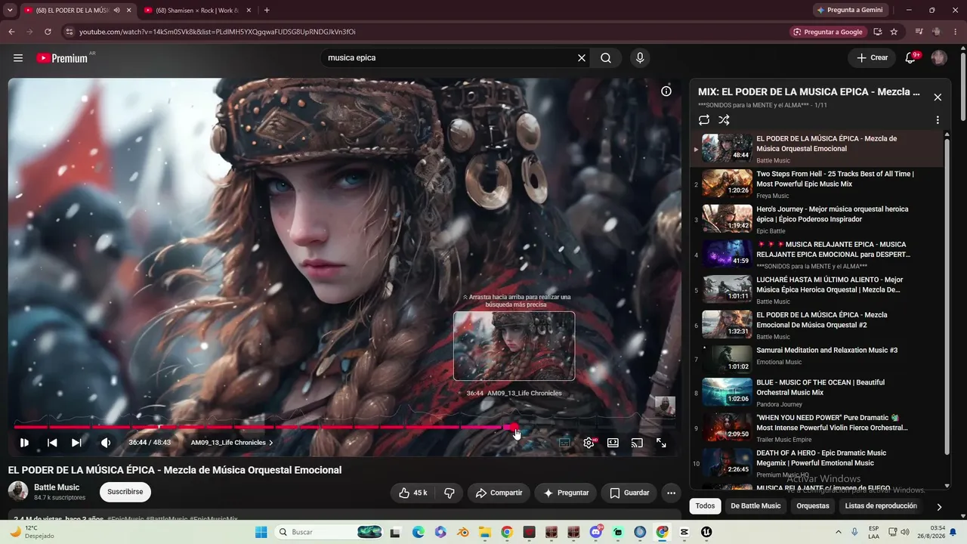Switch to theater mode
This screenshot has width=967, height=544.
click(613, 443)
